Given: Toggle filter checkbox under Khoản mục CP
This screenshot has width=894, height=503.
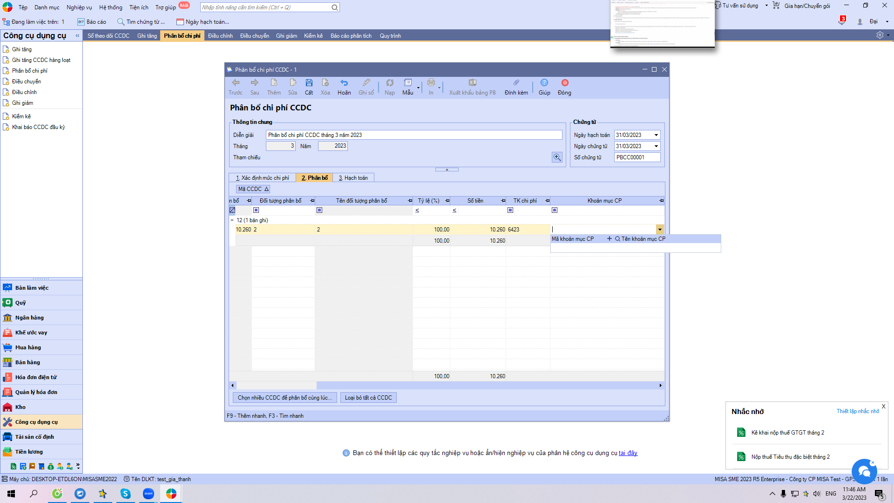Looking at the screenshot, I should coord(555,210).
